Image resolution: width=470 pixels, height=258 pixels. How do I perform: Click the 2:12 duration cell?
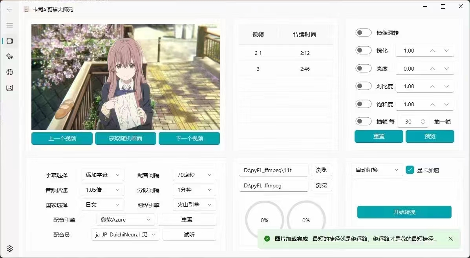pos(305,53)
